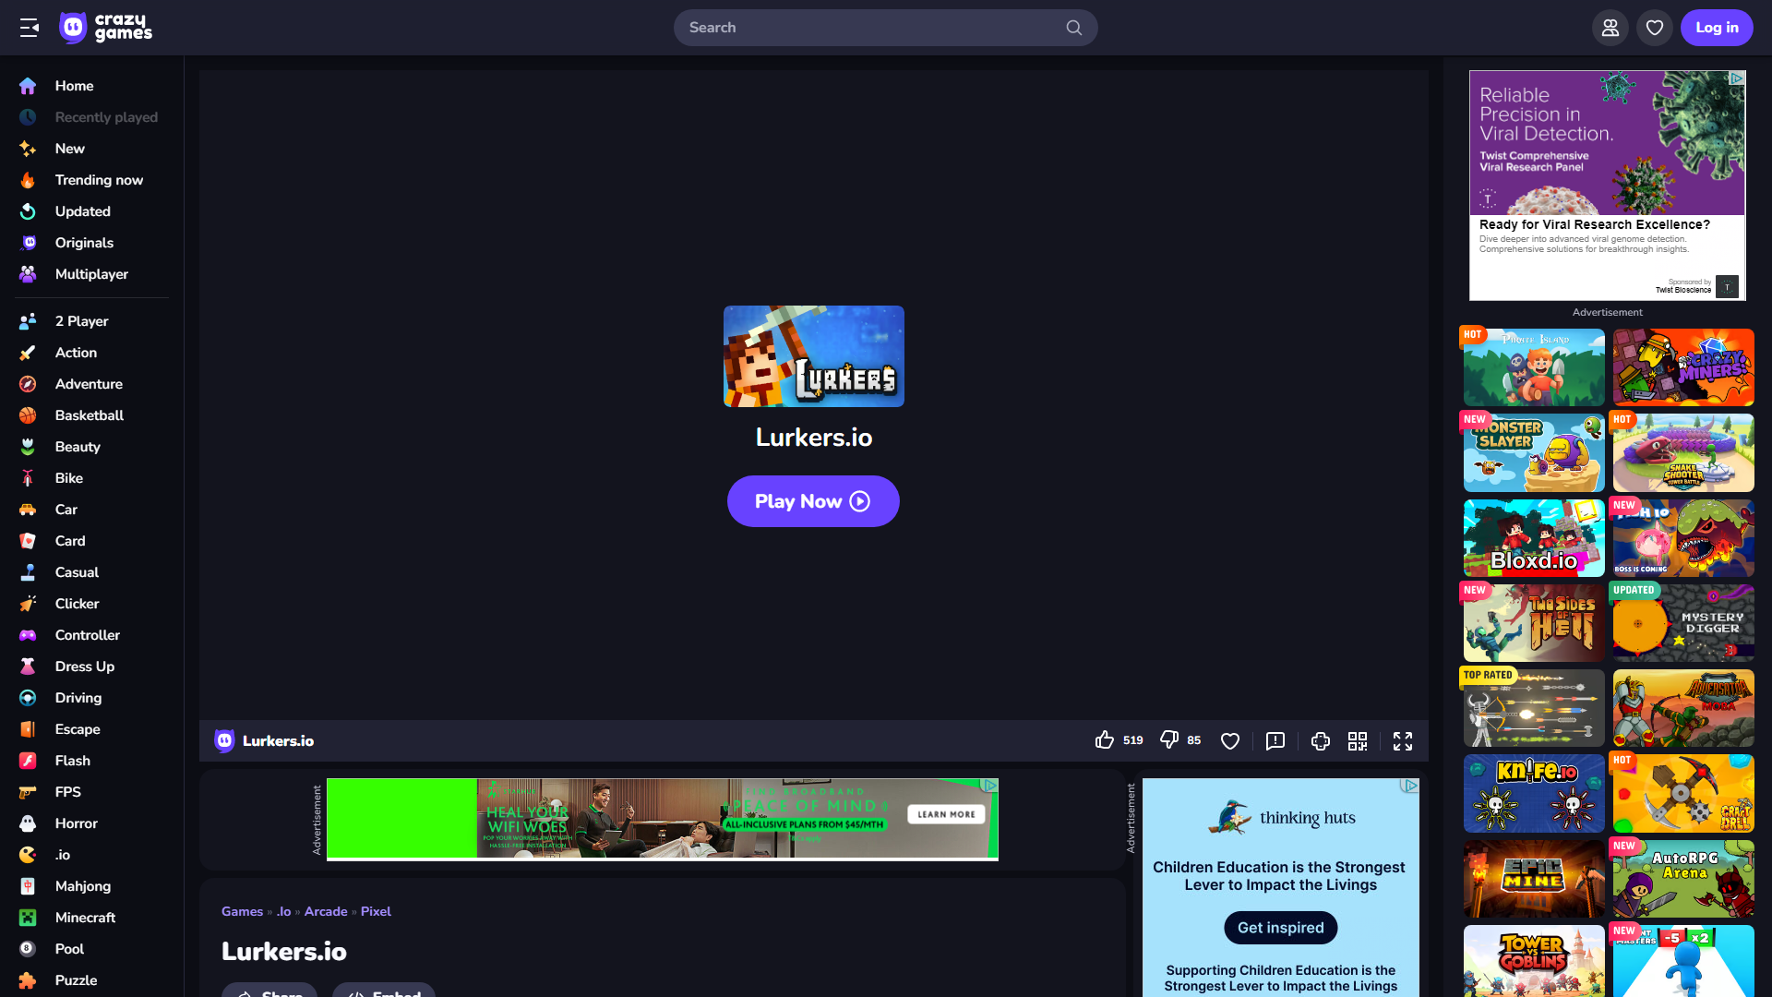The height and width of the screenshot is (997, 1772).
Task: Click the CrazyGames logo
Action: click(105, 28)
